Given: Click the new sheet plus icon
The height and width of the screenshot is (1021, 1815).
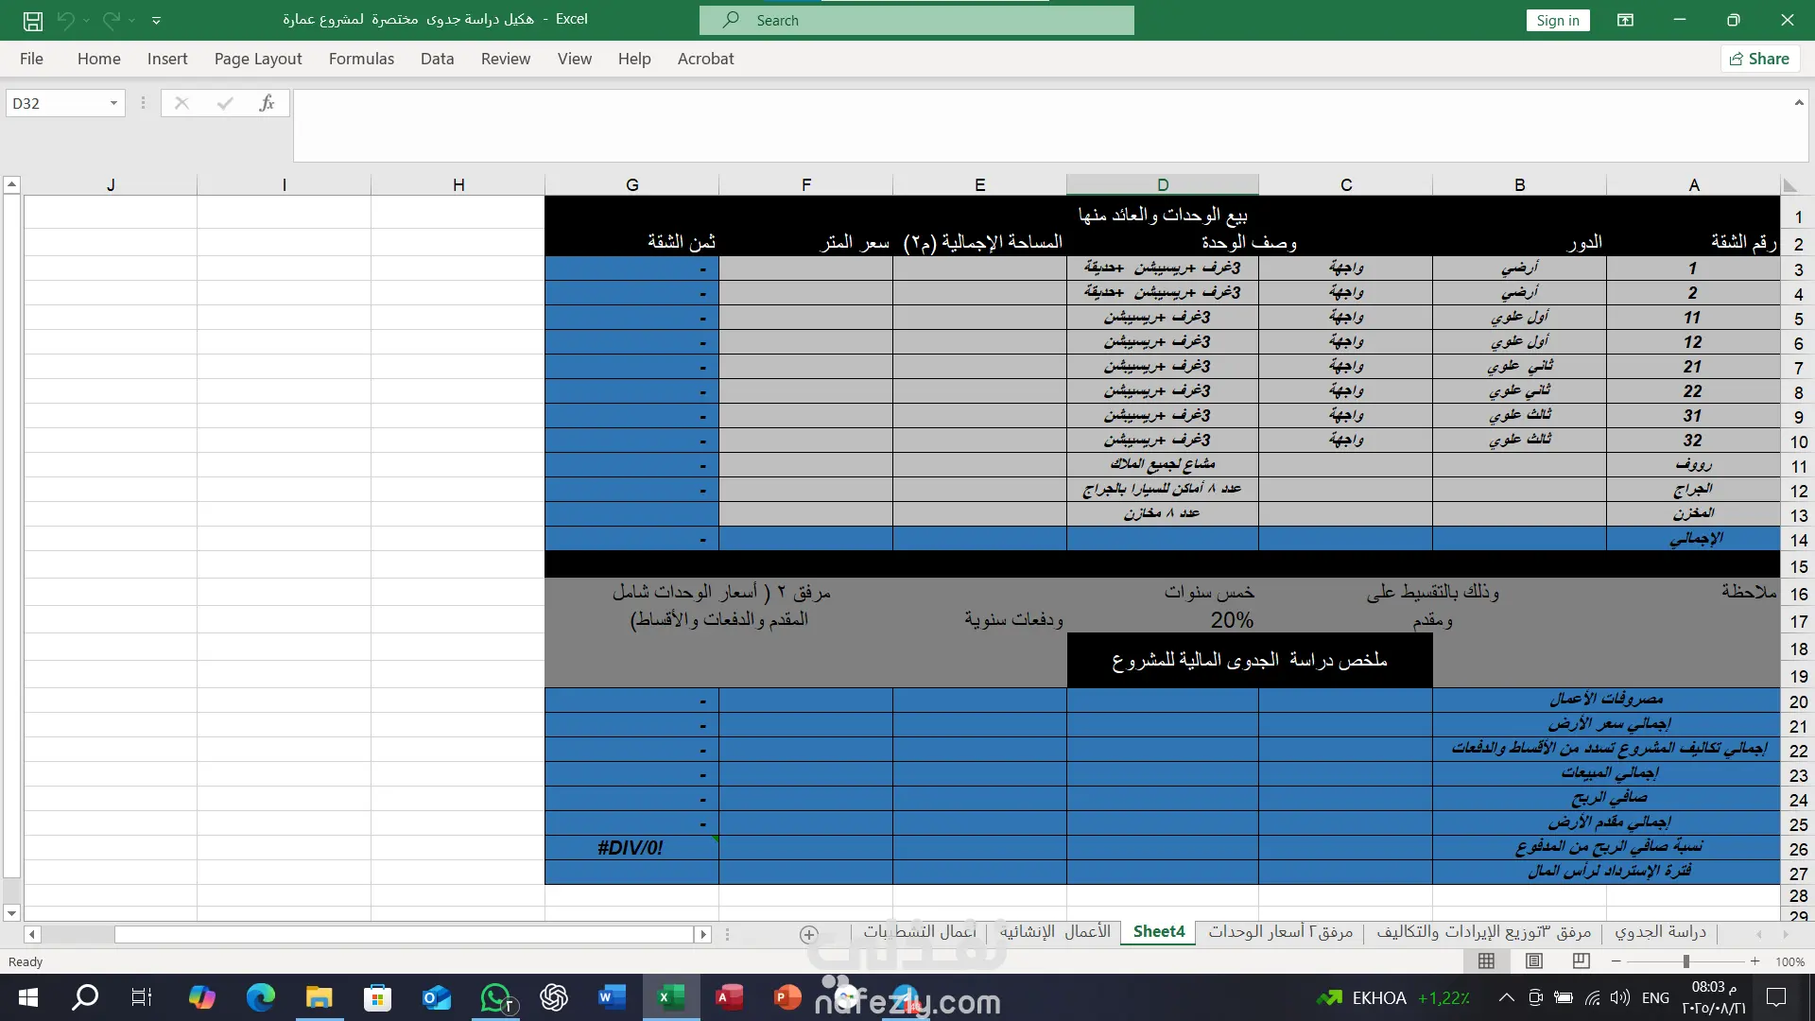Looking at the screenshot, I should coord(808,934).
